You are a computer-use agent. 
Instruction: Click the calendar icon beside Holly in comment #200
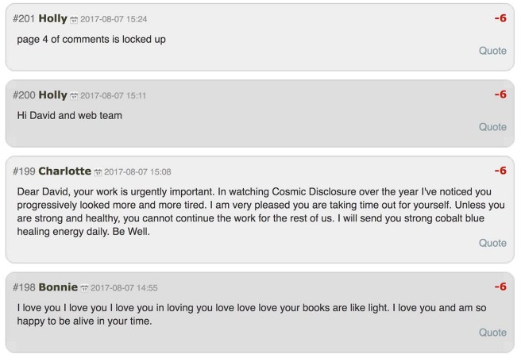click(74, 96)
